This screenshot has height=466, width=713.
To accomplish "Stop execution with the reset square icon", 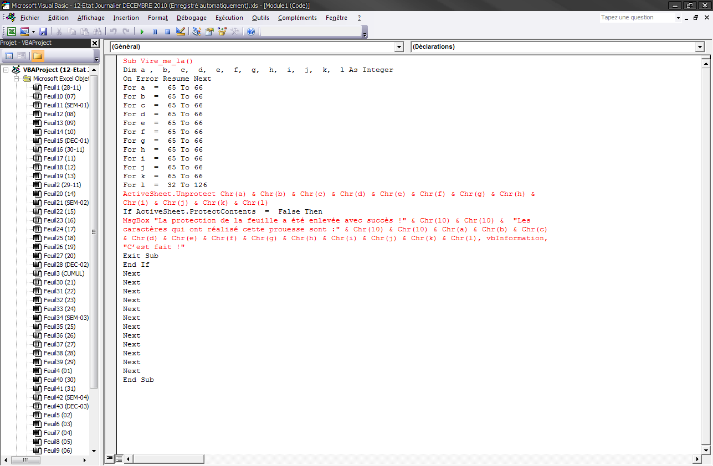I will click(167, 32).
